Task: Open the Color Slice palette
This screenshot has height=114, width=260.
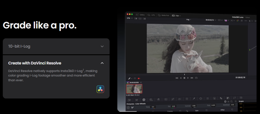Action: [x=180, y=99]
